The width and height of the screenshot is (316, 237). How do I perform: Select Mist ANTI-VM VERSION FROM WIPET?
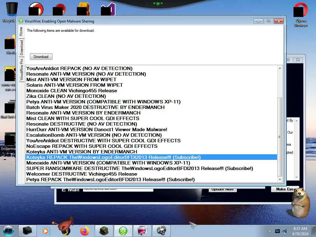coord(151,80)
